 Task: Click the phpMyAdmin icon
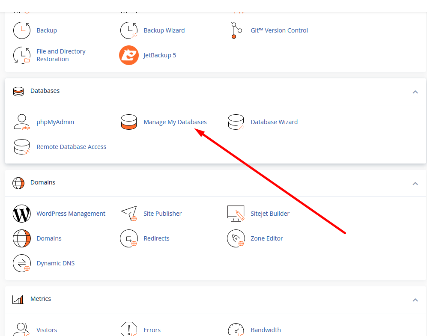[x=21, y=122]
